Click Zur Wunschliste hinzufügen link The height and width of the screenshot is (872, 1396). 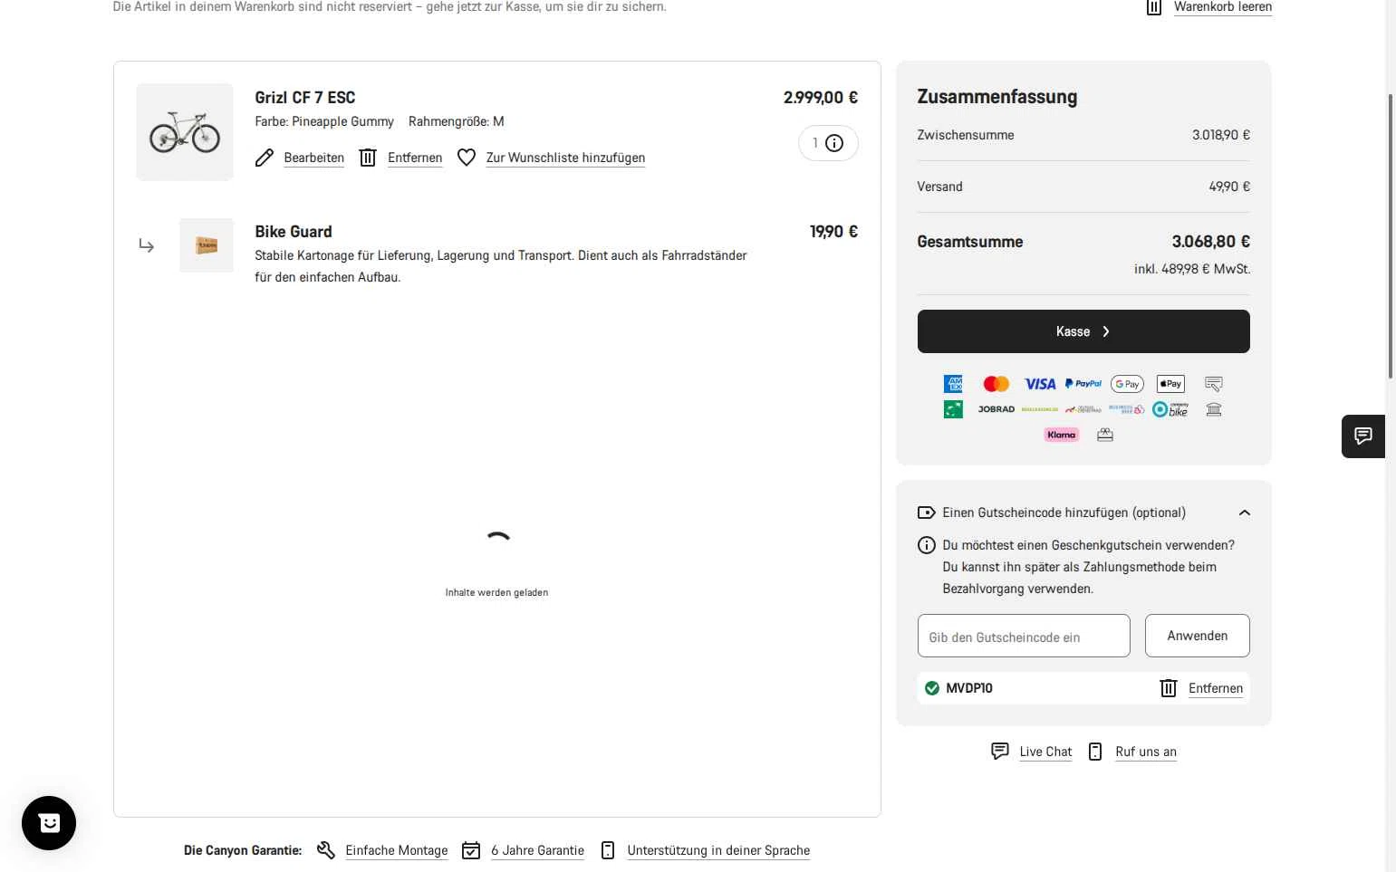coord(565,158)
